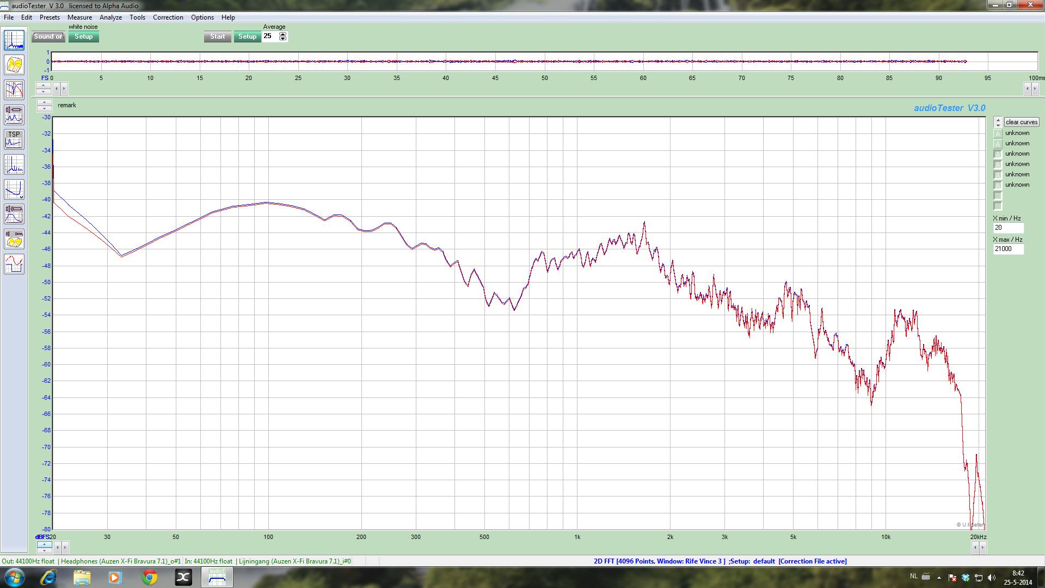Click the TSP parameters sidebar icon
Image resolution: width=1045 pixels, height=588 pixels.
pyautogui.click(x=14, y=139)
